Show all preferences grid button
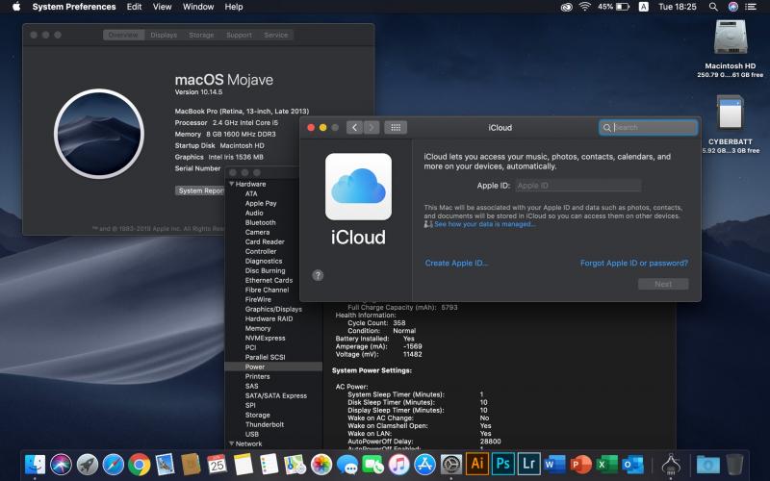Viewport: 770px width, 481px height. (x=396, y=128)
